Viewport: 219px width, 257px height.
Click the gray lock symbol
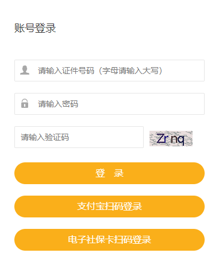coord(25,103)
